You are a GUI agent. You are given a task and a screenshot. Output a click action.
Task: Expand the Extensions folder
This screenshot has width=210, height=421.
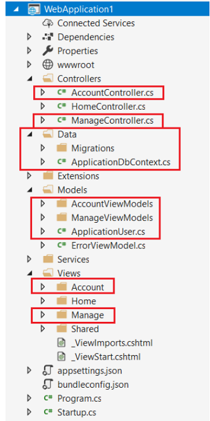[29, 176]
